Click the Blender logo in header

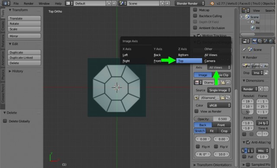coord(212,3)
